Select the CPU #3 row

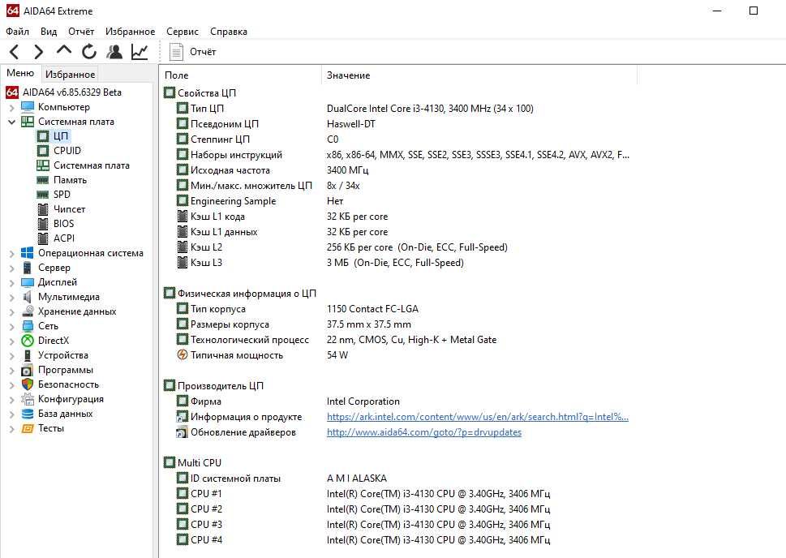pos(397,525)
